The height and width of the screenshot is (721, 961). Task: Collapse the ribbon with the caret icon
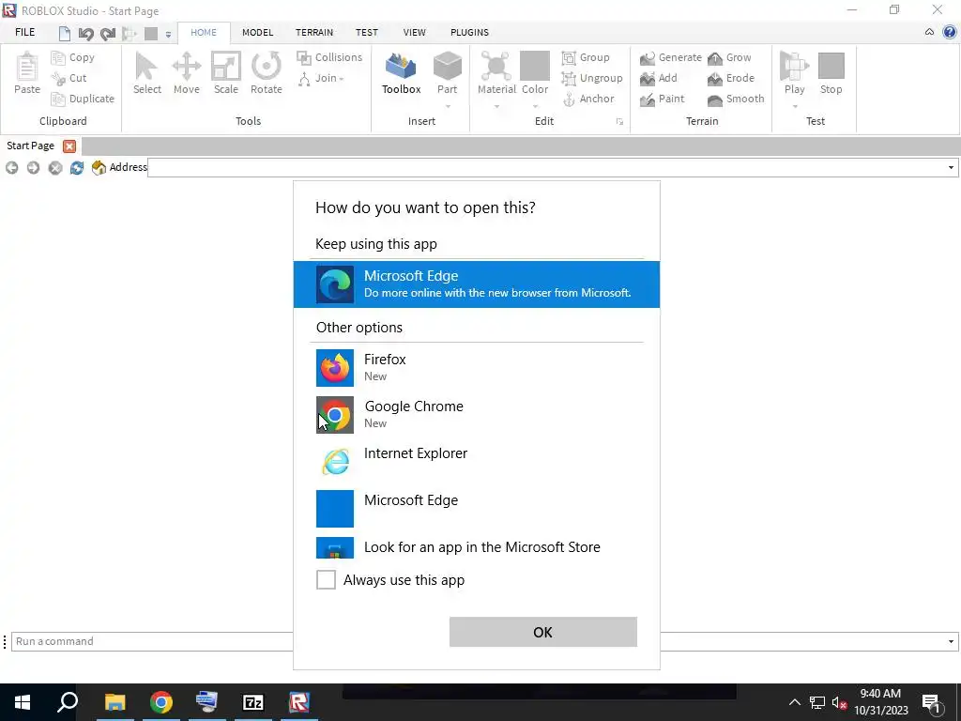coord(929,32)
